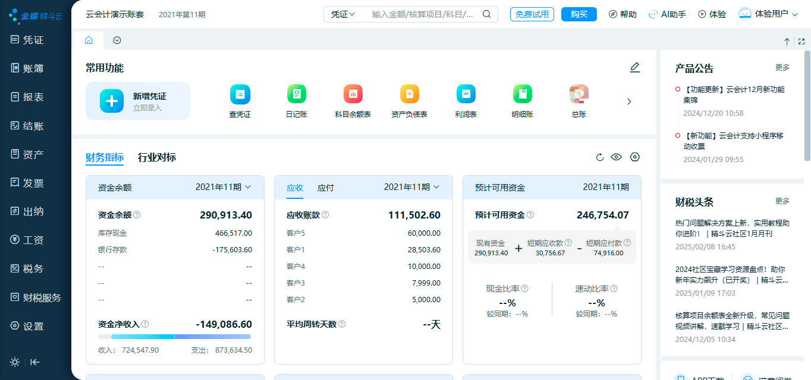The height and width of the screenshot is (380, 811).
Task: Click the pencil icon to edit 常用功能
Action: [635, 68]
